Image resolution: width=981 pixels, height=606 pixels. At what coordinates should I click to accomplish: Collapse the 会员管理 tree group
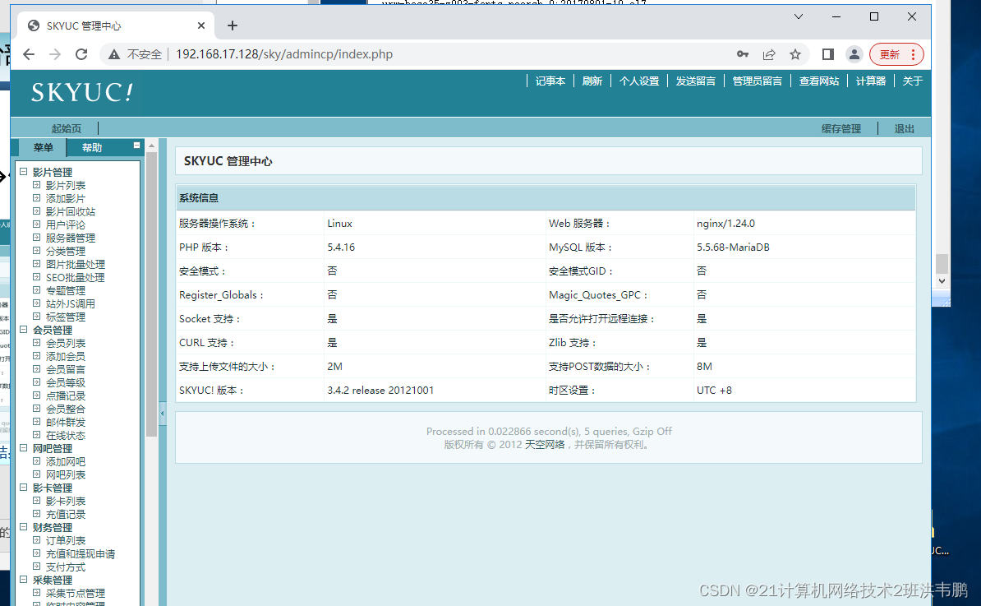23,329
